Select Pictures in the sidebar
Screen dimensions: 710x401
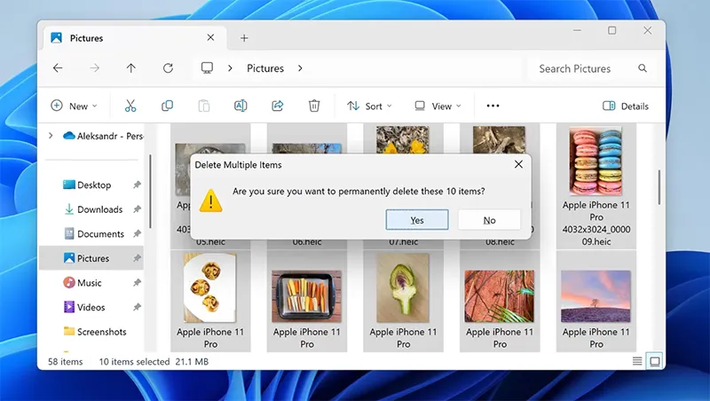pyautogui.click(x=91, y=258)
